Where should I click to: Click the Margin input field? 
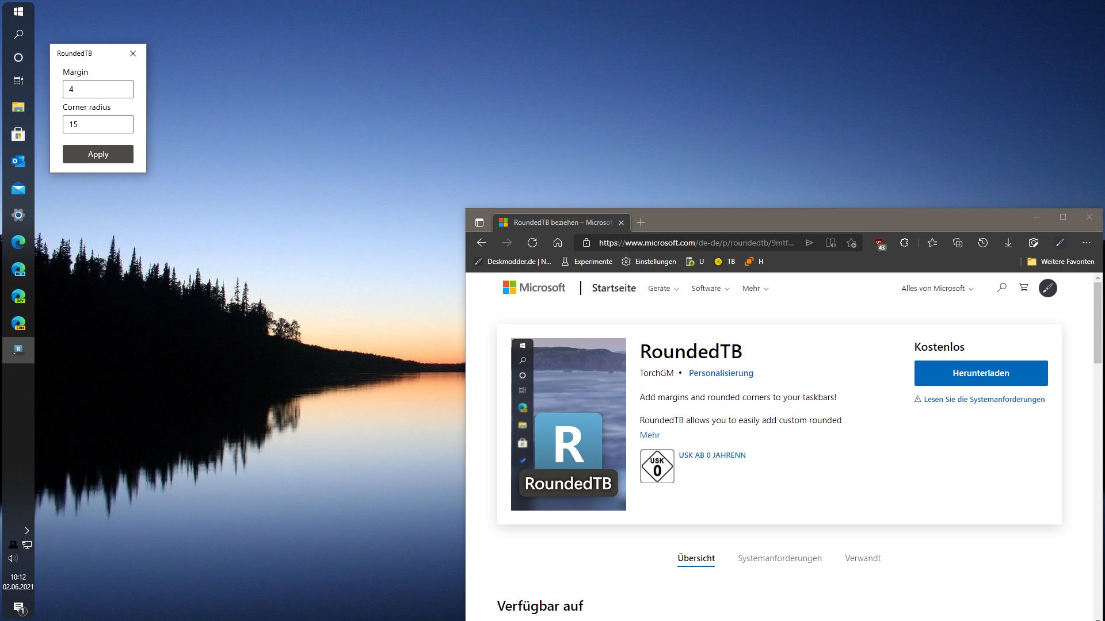[x=98, y=89]
